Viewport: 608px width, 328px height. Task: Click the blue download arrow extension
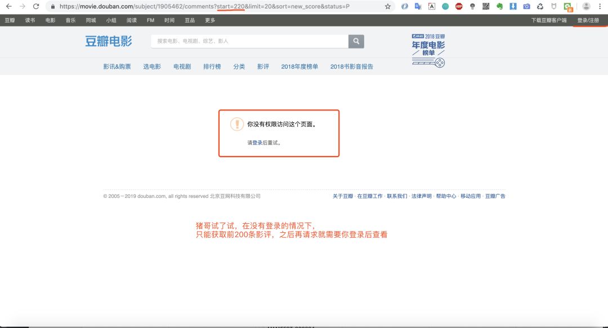point(513,6)
